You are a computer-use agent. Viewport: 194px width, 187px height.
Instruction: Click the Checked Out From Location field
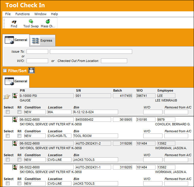[x=114, y=61]
